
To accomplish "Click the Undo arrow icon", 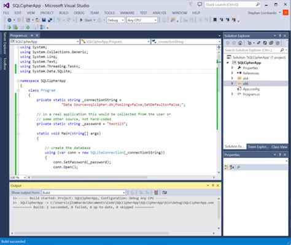I will pyautogui.click(x=59, y=20).
